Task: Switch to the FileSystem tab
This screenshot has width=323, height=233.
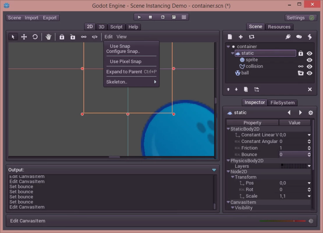Action: pyautogui.click(x=282, y=103)
